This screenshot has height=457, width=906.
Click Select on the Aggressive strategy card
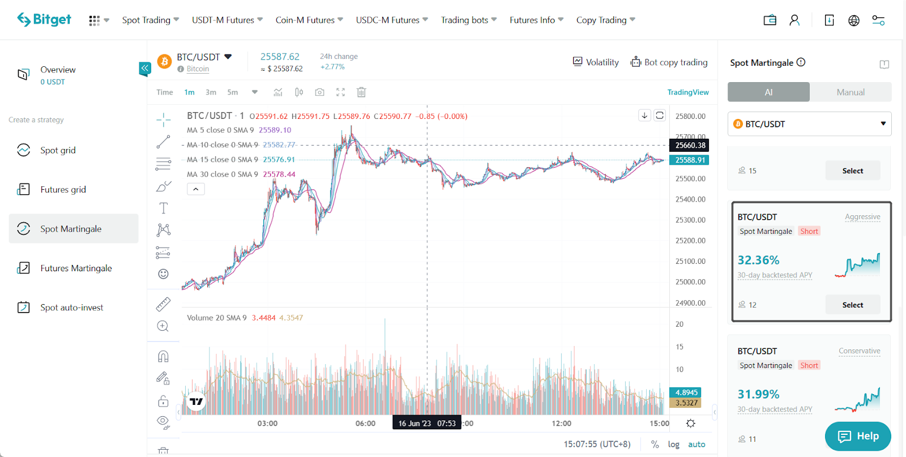point(852,305)
